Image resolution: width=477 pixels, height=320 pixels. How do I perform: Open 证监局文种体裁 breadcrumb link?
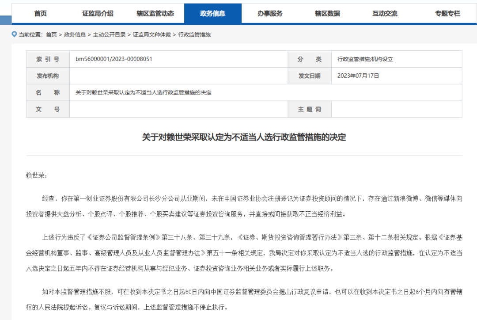coord(152,34)
